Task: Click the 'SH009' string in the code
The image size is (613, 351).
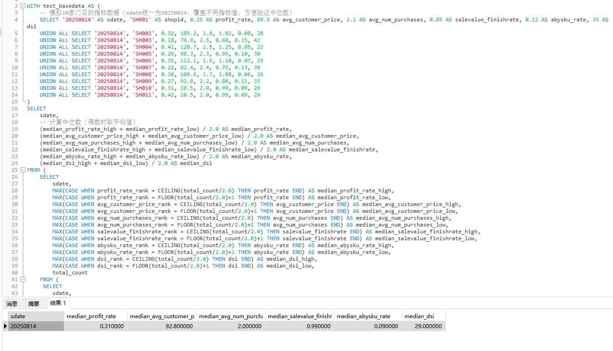Action: [x=144, y=81]
